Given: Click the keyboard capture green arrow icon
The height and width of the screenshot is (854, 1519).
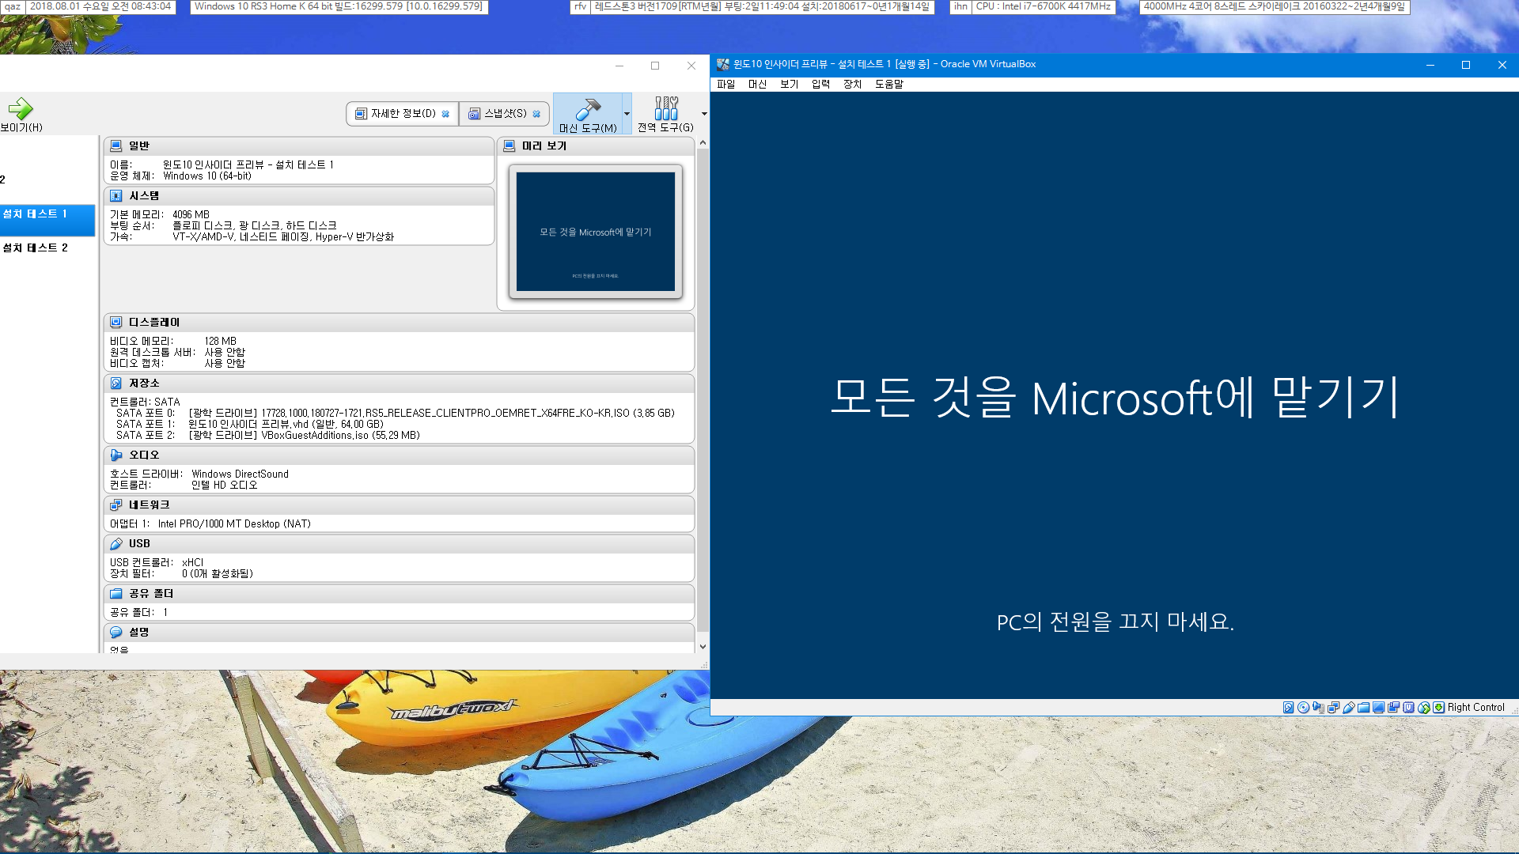Looking at the screenshot, I should click(1438, 708).
